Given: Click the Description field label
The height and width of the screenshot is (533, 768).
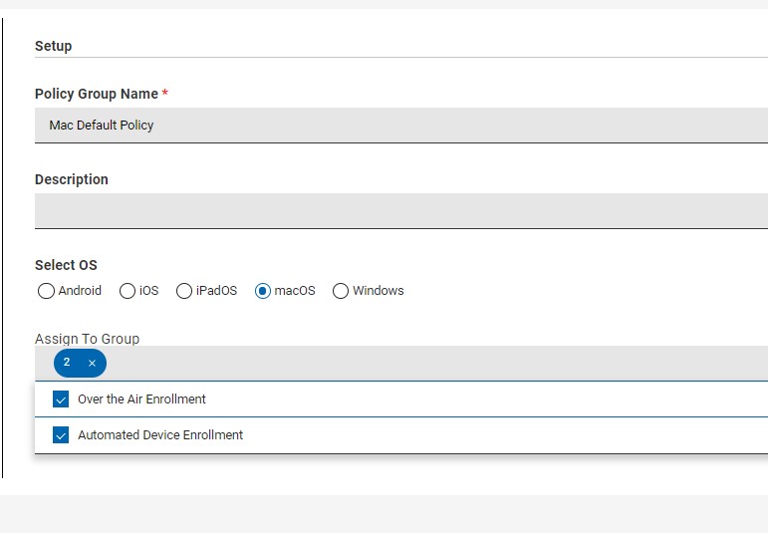Looking at the screenshot, I should coord(72,179).
